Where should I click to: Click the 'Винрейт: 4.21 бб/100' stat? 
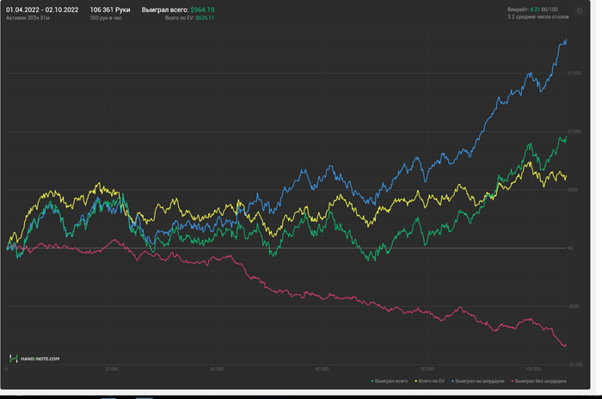532,9
